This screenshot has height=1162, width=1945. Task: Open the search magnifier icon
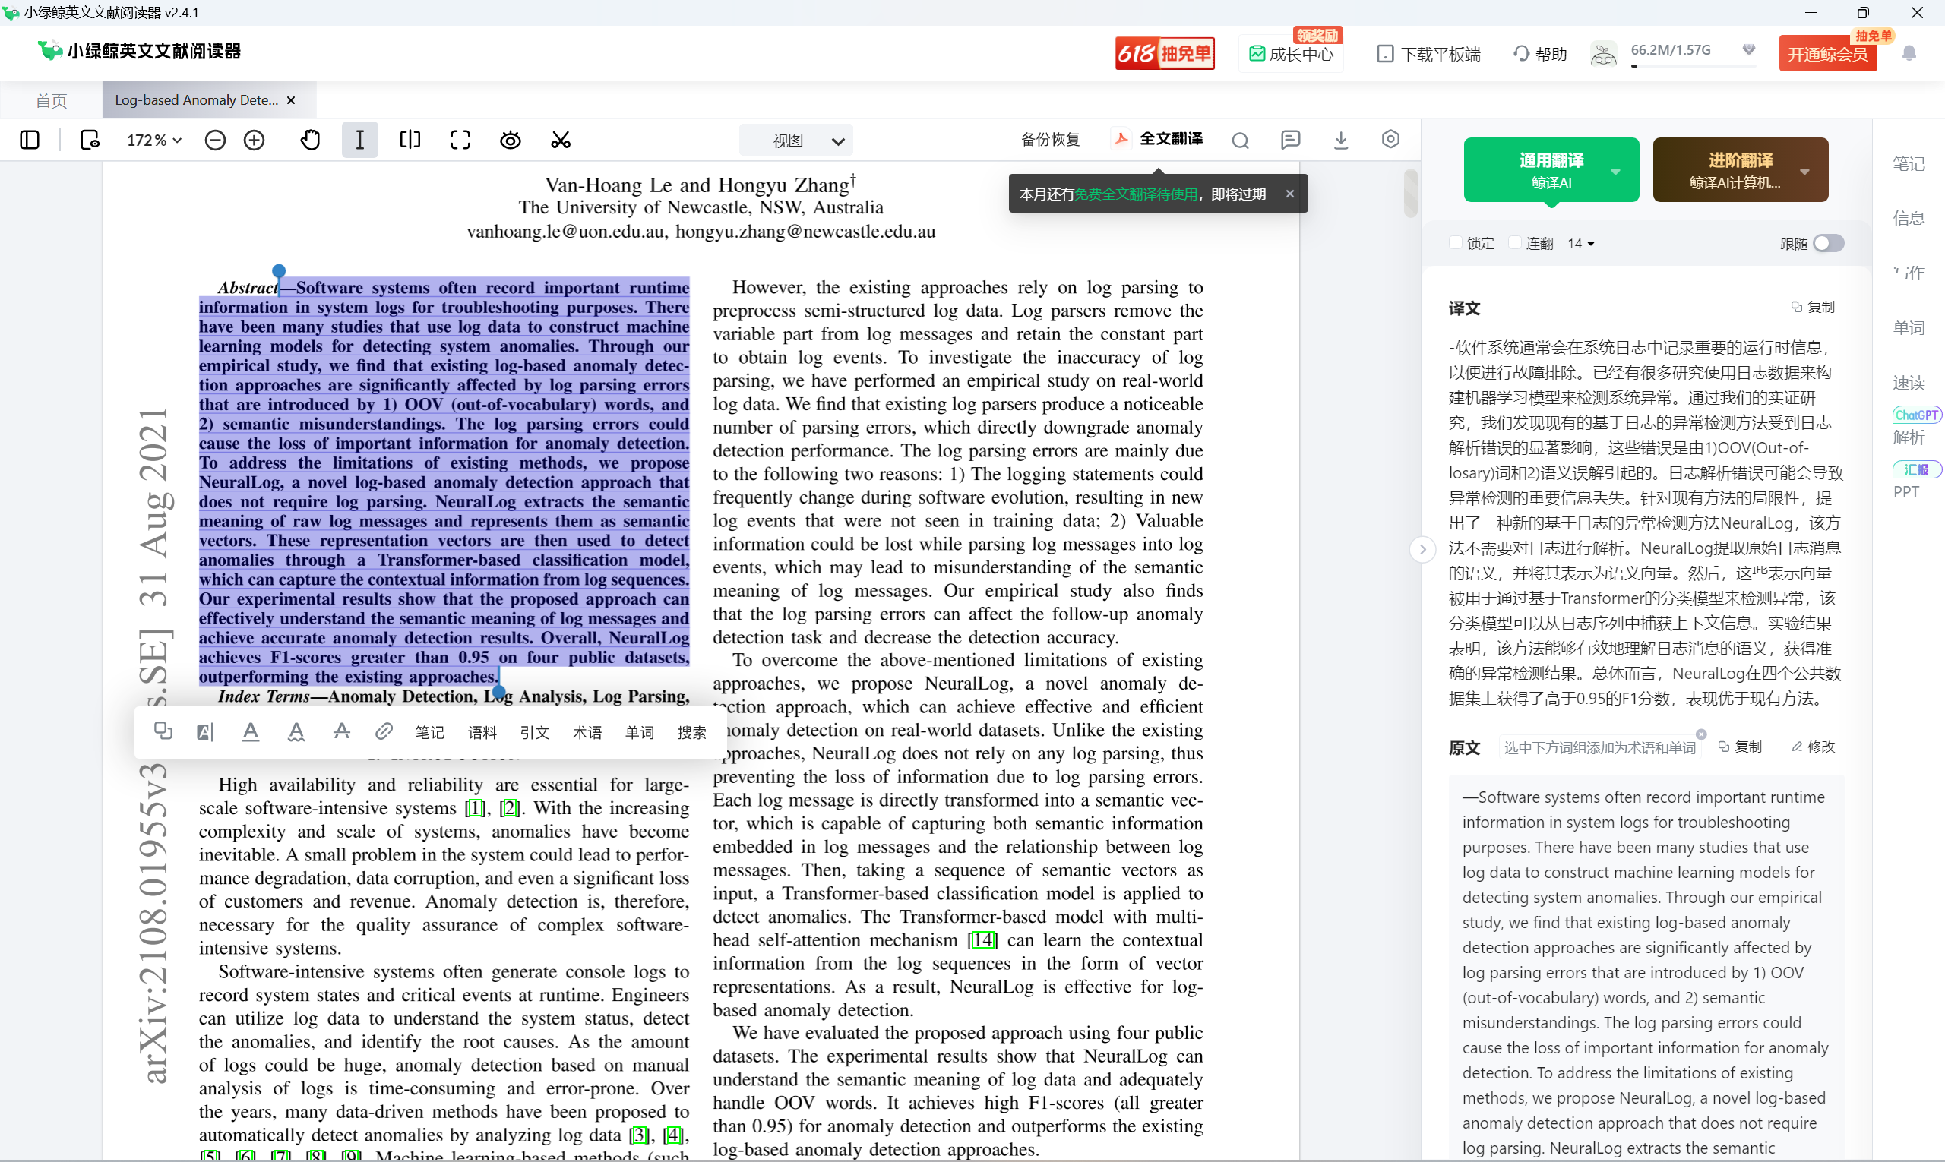coord(1239,141)
